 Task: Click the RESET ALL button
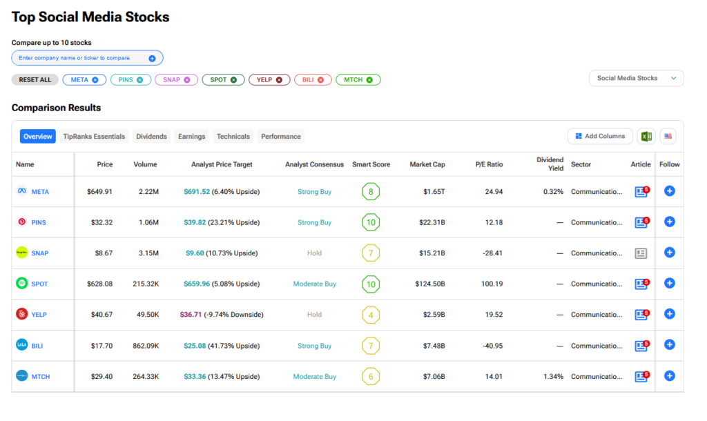(x=35, y=80)
